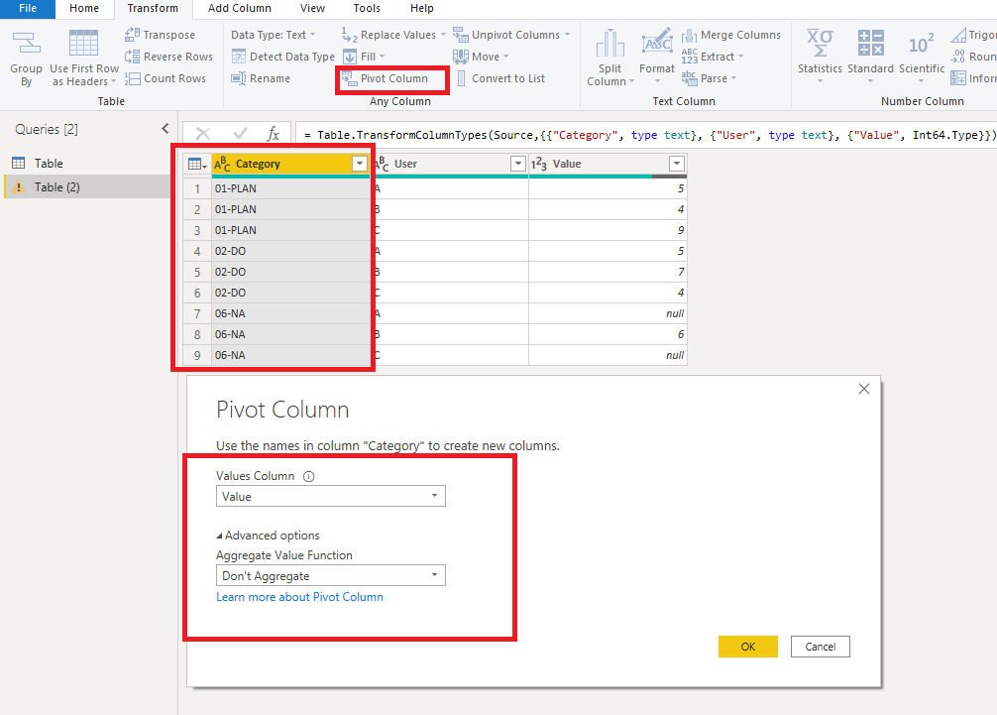
Task: Click the formula bar text field
Action: (x=645, y=135)
